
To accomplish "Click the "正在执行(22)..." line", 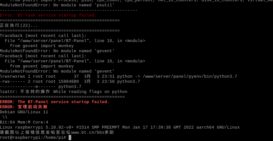I will (x=19, y=25).
